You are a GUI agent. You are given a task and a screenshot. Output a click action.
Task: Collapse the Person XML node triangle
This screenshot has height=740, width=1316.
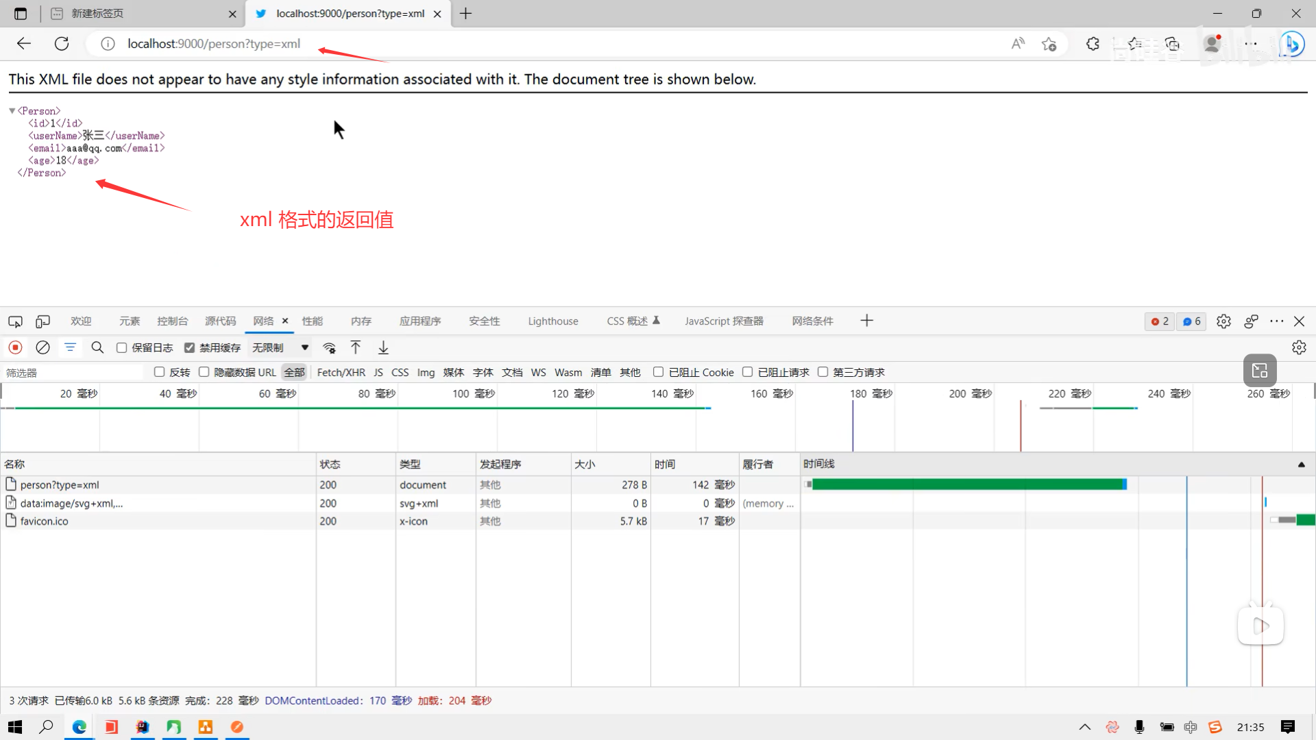point(12,110)
